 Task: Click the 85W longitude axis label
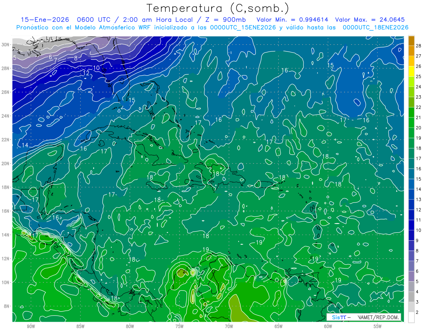click(x=80, y=326)
